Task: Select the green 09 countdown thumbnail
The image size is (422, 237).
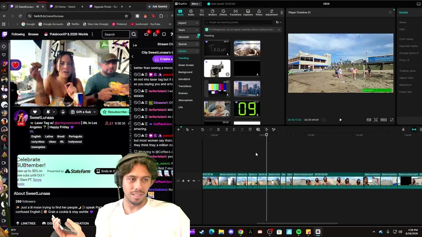Action: pos(247,109)
